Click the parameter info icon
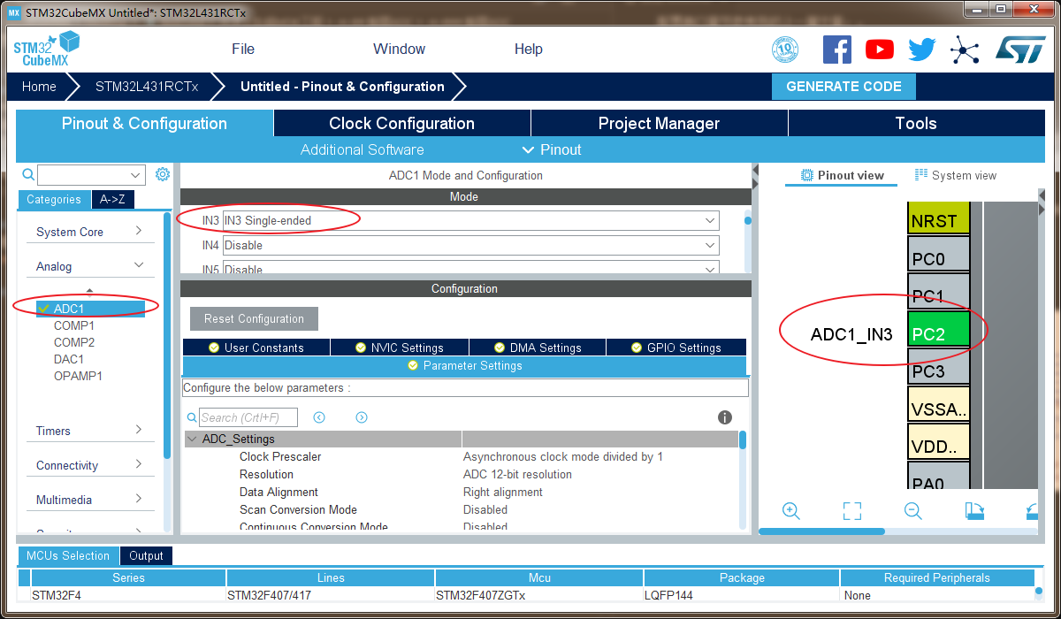The height and width of the screenshot is (619, 1061). click(x=725, y=417)
